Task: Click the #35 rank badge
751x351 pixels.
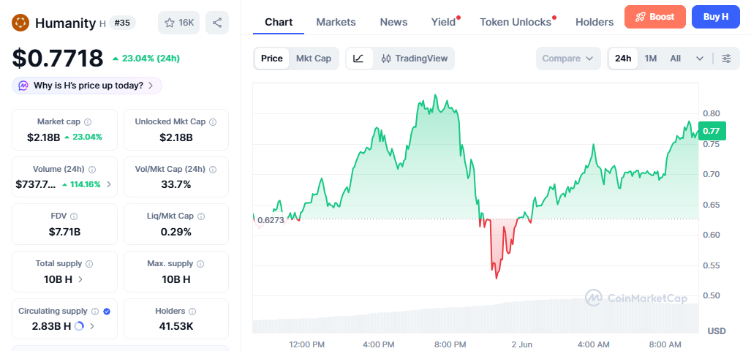Action: pyautogui.click(x=123, y=23)
